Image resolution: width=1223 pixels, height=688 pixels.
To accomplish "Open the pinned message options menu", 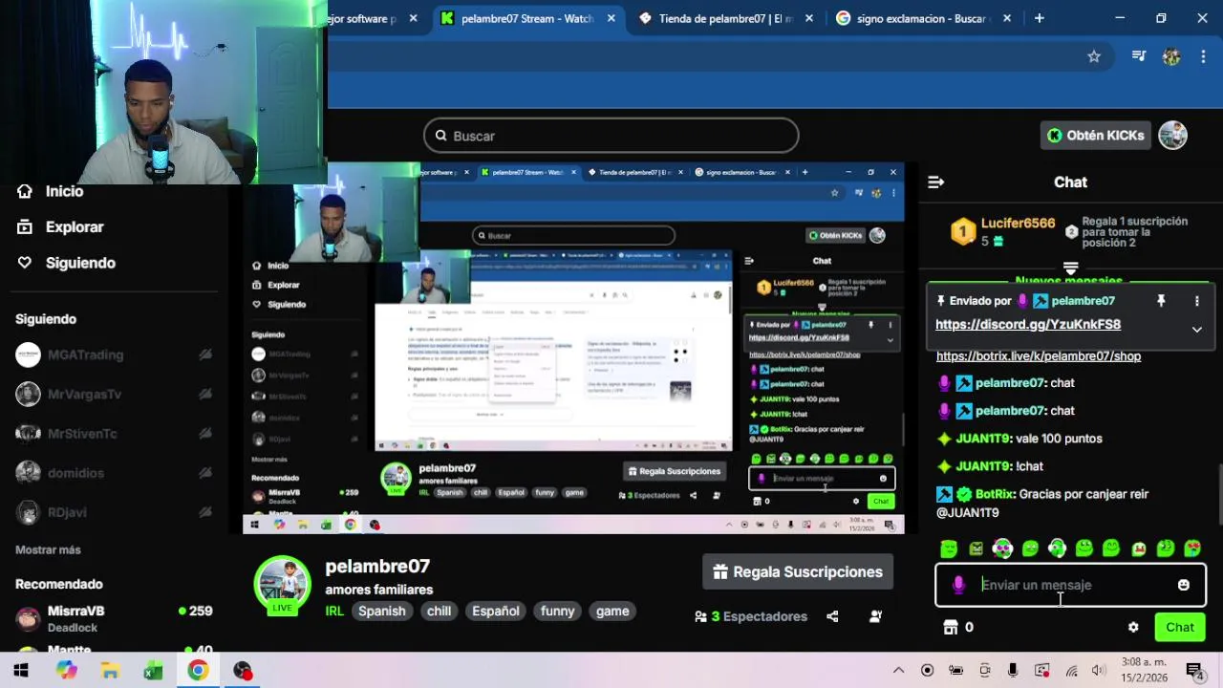I will (x=1196, y=301).
